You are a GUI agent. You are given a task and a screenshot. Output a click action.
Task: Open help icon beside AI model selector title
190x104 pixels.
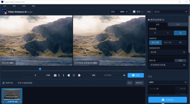coord(163,20)
